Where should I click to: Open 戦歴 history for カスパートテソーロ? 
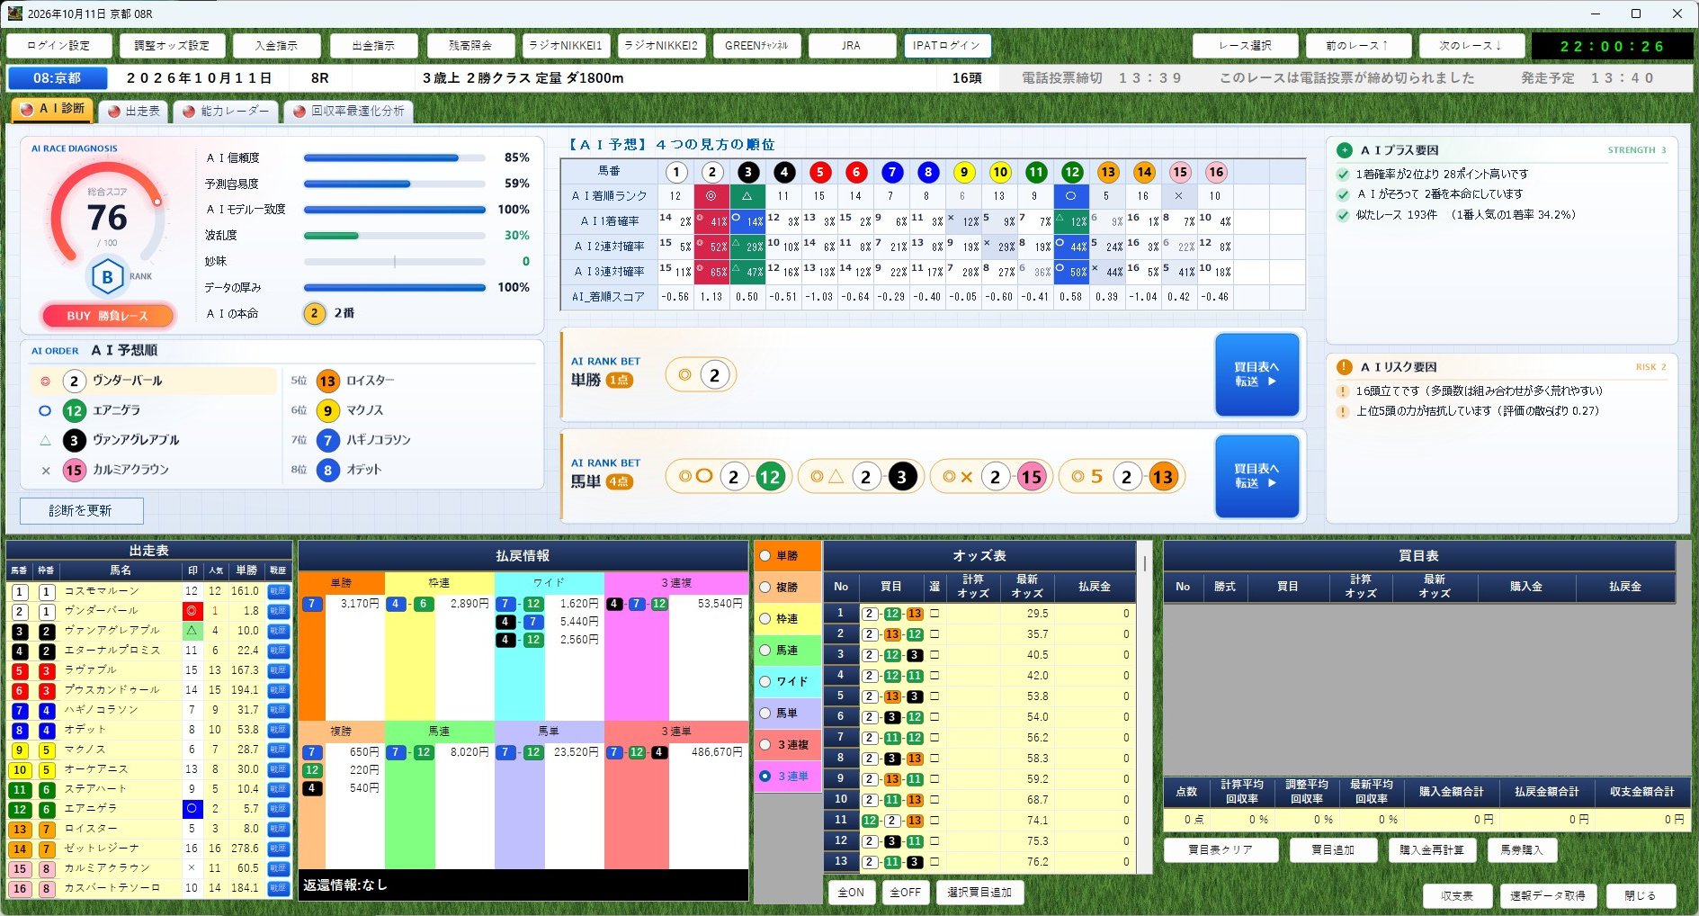pos(279,888)
